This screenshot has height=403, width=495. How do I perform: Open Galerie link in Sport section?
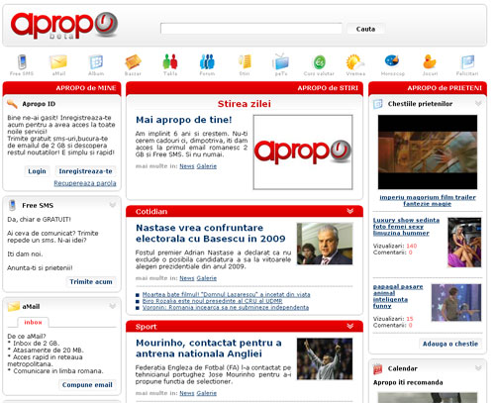[207, 393]
